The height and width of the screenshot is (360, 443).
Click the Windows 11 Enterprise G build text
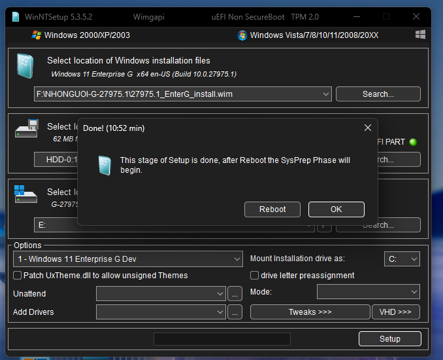pyautogui.click(x=144, y=74)
